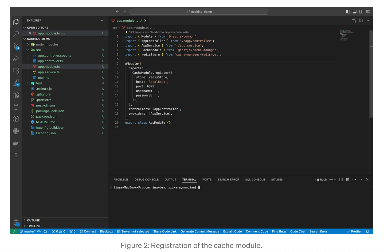The height and width of the screenshot is (252, 384).
Task: Open the launch profile dropdown arrow beside plus
Action: 335,180
